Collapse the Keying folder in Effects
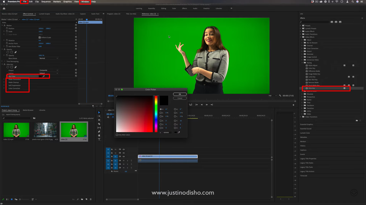The height and width of the screenshot is (205, 366). (x=302, y=63)
